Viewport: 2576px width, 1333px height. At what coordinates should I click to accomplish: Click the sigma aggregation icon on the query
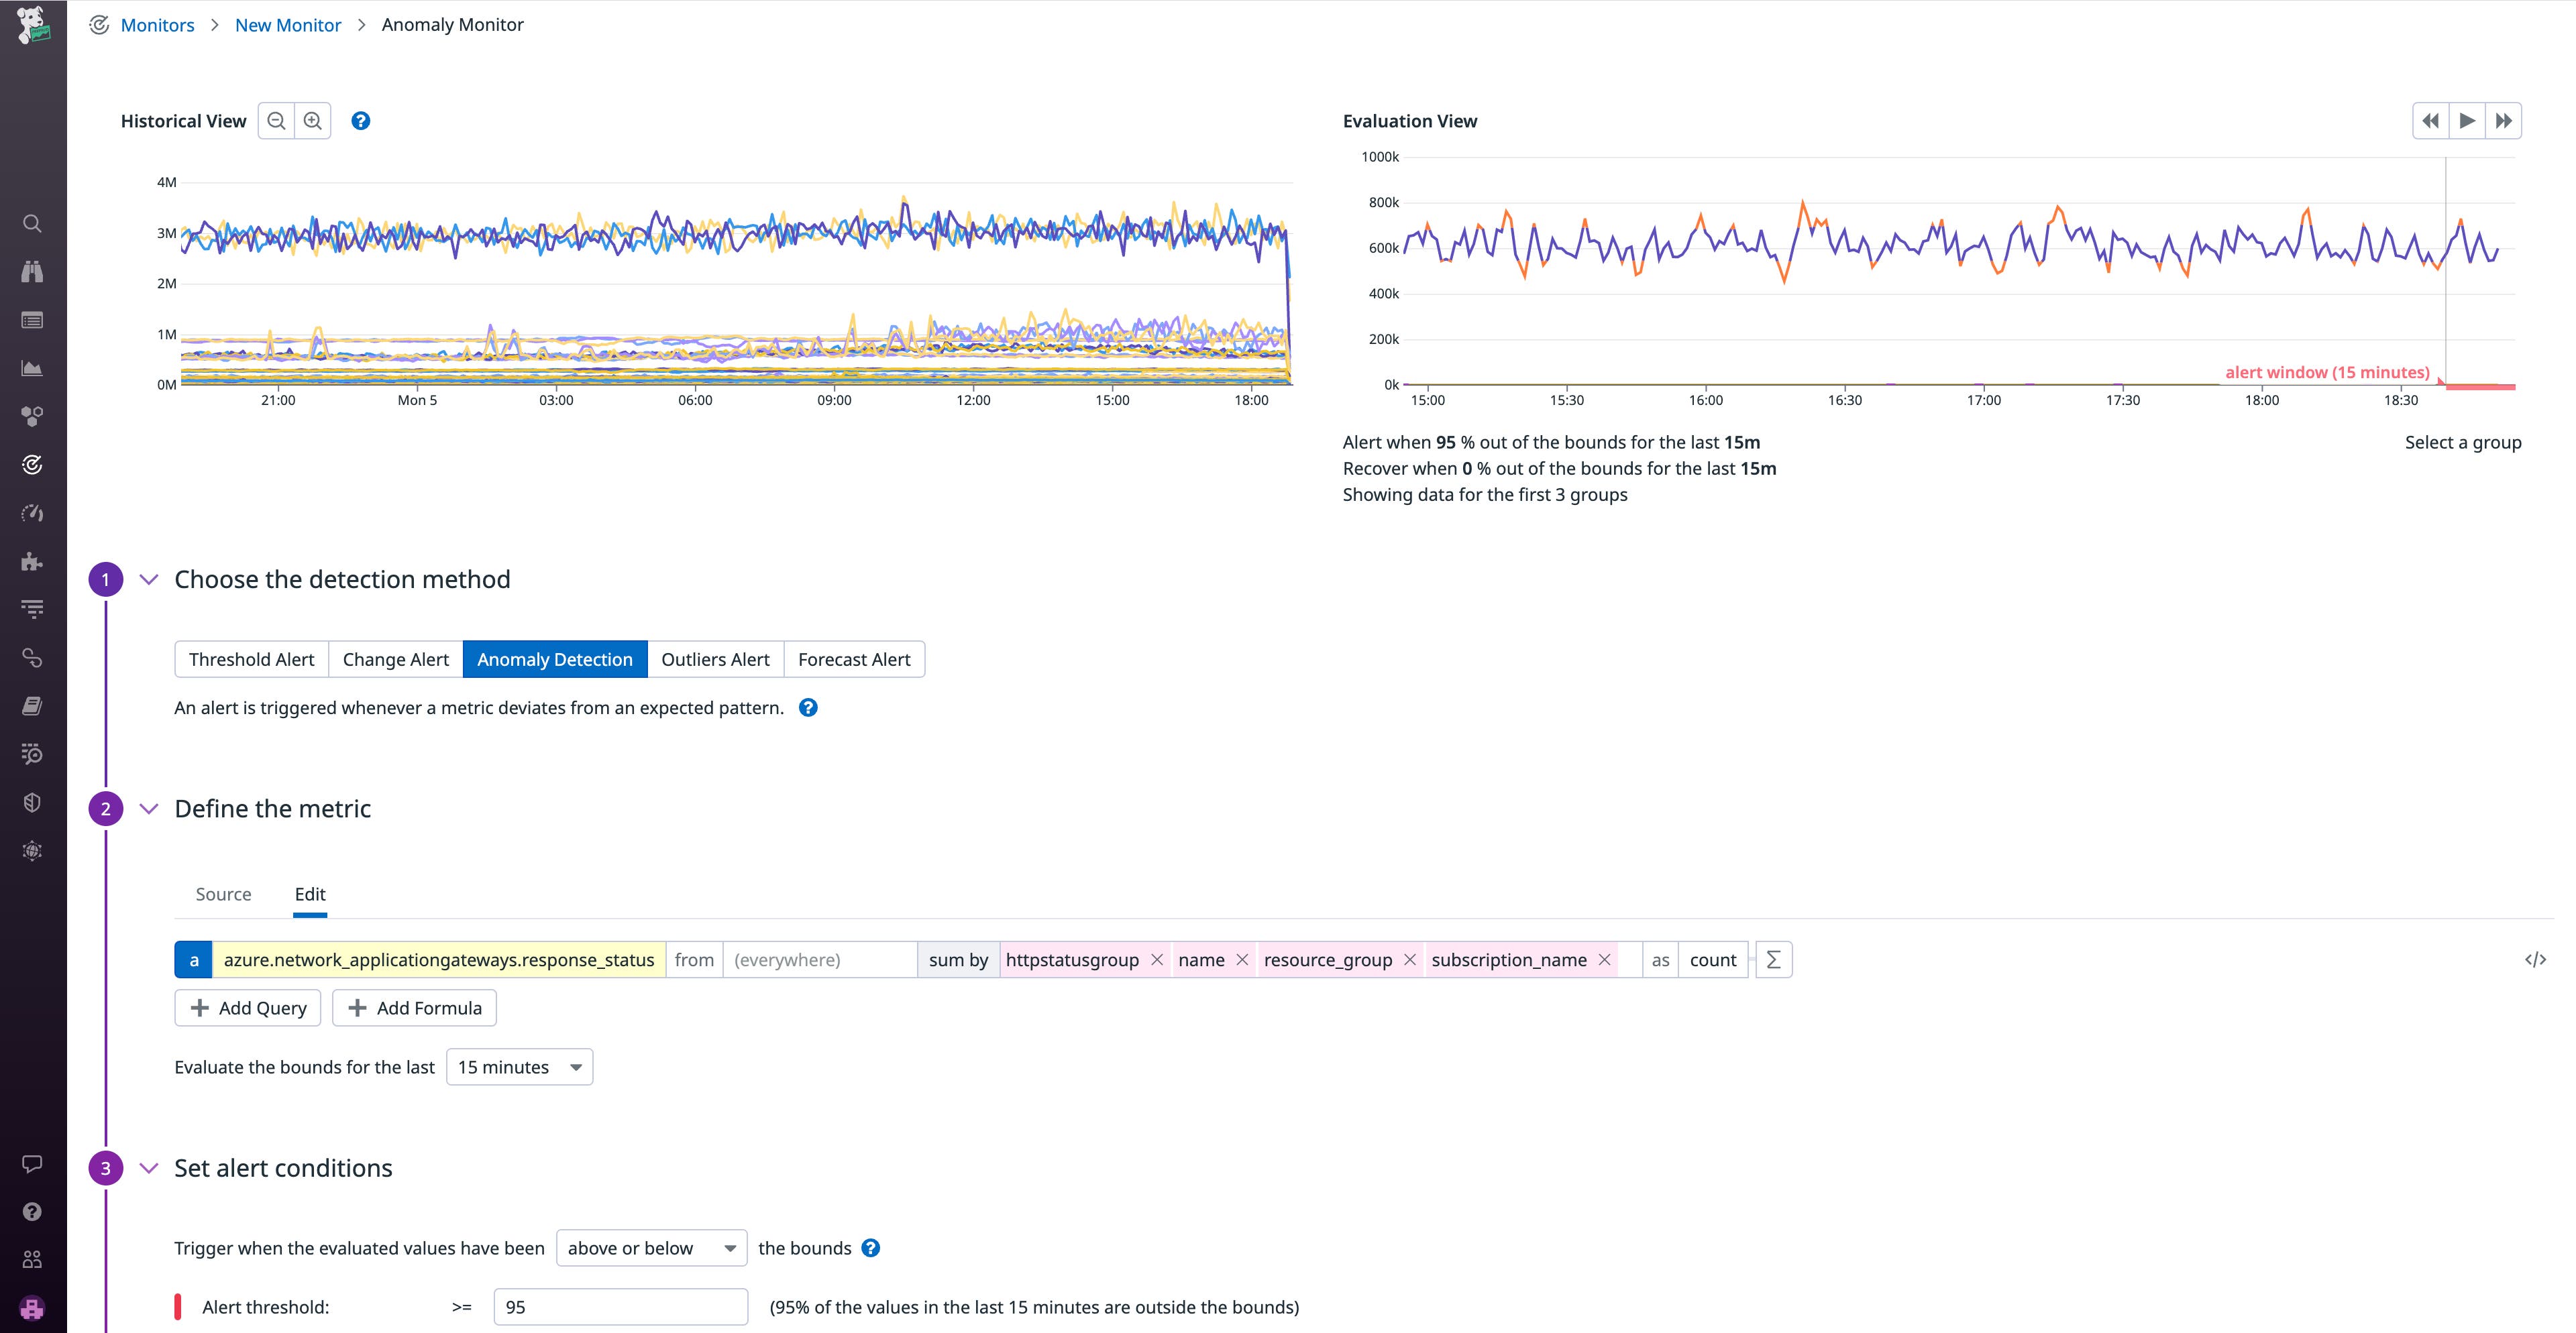point(1773,960)
